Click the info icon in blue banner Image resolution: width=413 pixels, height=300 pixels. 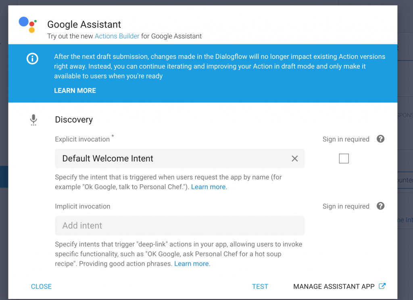(32, 59)
